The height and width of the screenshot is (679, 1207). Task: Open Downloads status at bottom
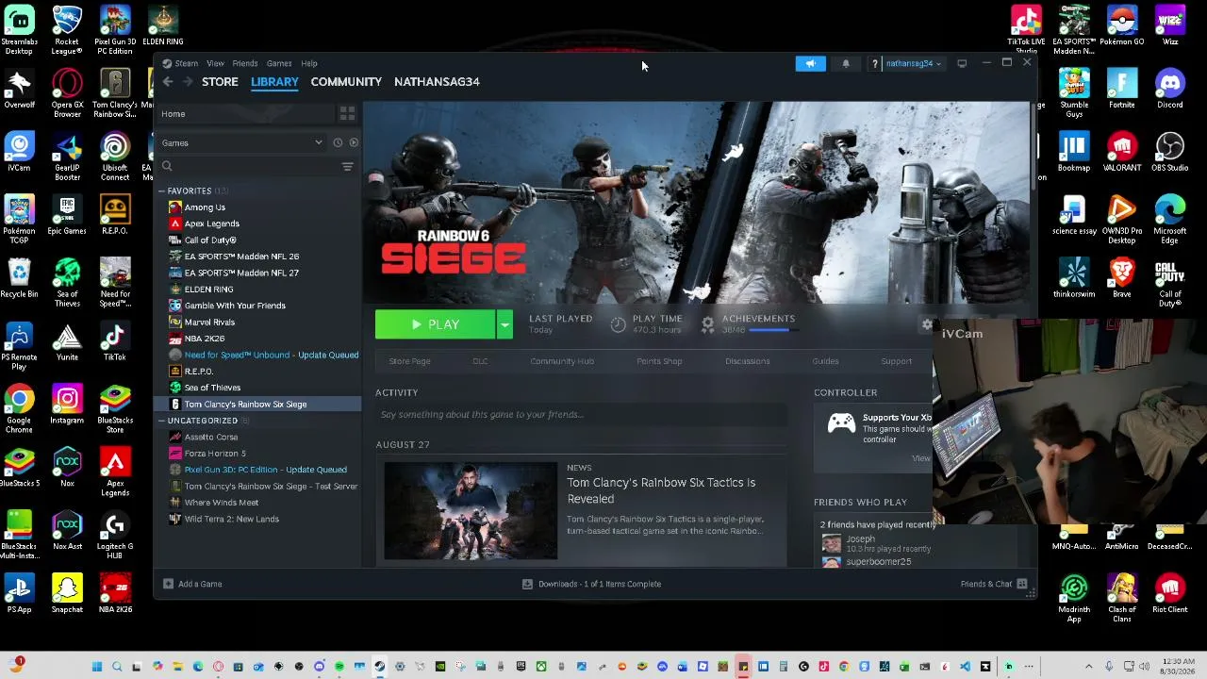click(592, 584)
